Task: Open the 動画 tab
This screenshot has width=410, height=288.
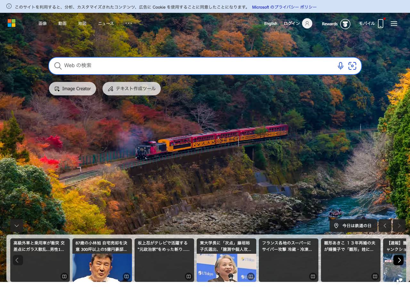Action: pyautogui.click(x=62, y=23)
